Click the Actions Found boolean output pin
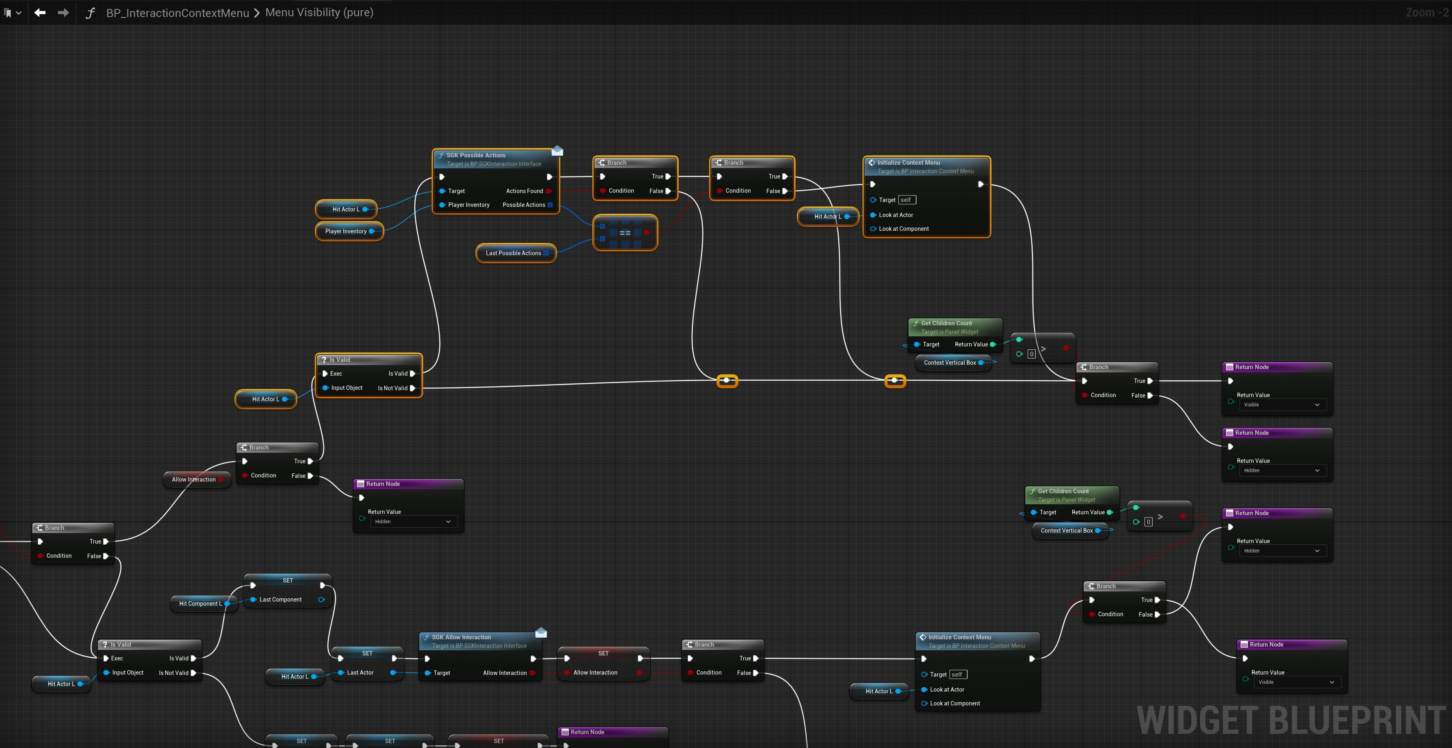Screen dimensions: 1452x748 [x=549, y=191]
